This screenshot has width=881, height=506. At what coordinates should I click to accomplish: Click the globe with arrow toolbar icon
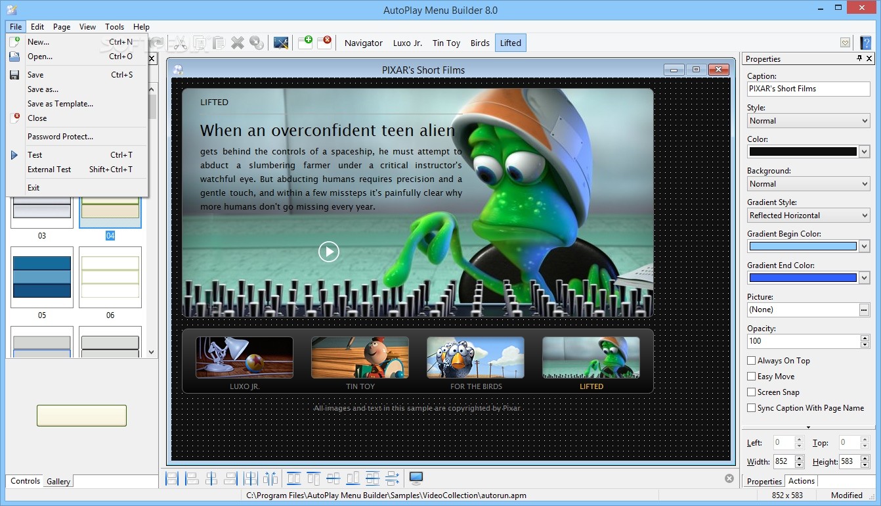[257, 43]
